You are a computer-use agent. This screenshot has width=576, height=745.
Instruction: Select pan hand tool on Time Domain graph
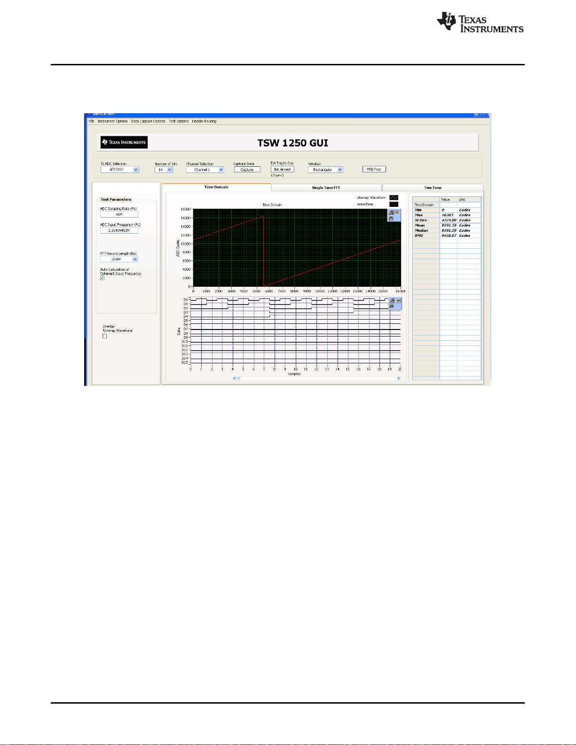click(x=391, y=218)
